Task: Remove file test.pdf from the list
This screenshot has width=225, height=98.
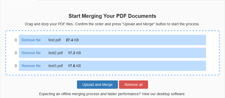Action: coord(31,40)
